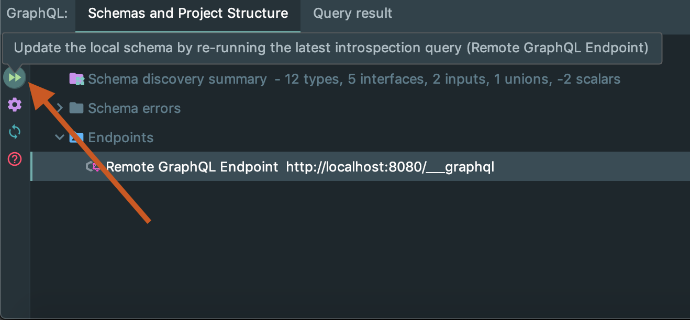The height and width of the screenshot is (320, 690).
Task: Click the localhost:8080 GraphQL URL
Action: [x=390, y=167]
